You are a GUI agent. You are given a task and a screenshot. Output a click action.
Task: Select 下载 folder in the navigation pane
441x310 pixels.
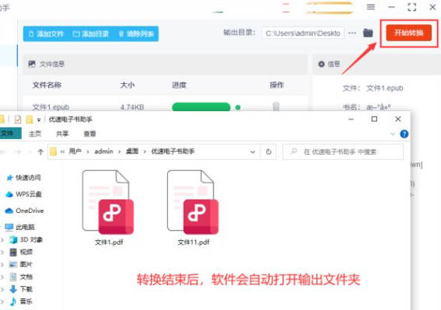point(21,289)
